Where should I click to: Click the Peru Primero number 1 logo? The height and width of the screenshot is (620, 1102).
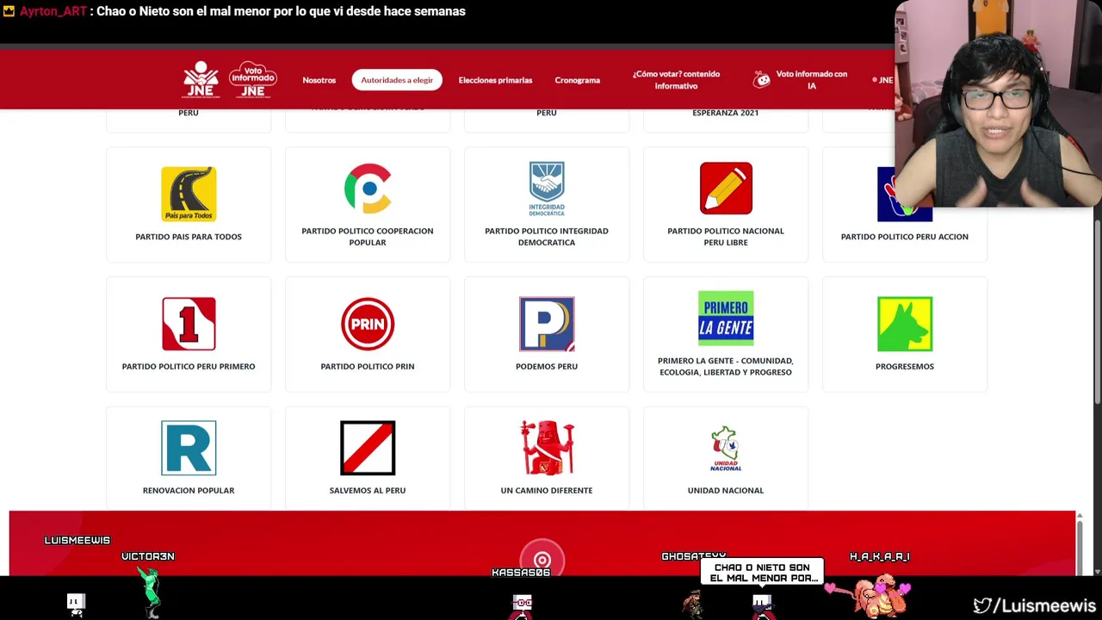coord(189,324)
